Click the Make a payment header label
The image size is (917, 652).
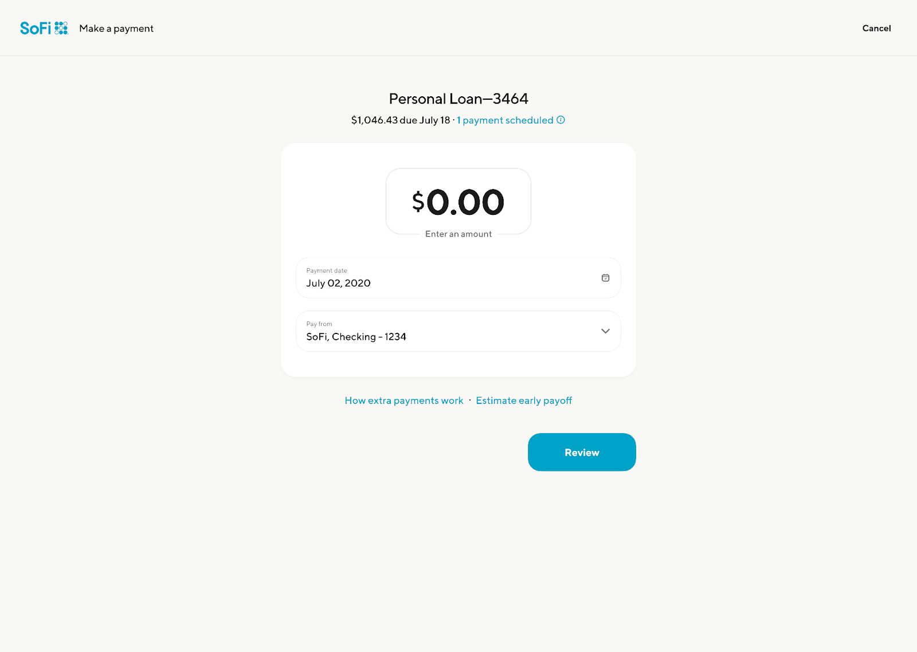116,28
